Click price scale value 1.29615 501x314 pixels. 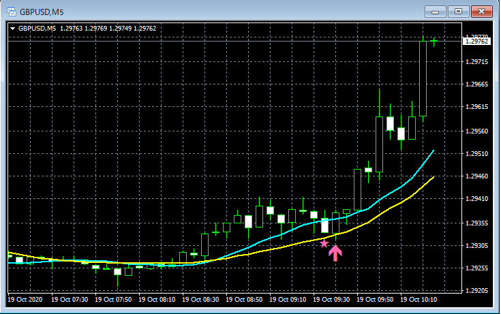(x=476, y=107)
